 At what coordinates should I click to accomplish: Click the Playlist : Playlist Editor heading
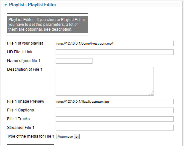33,5
